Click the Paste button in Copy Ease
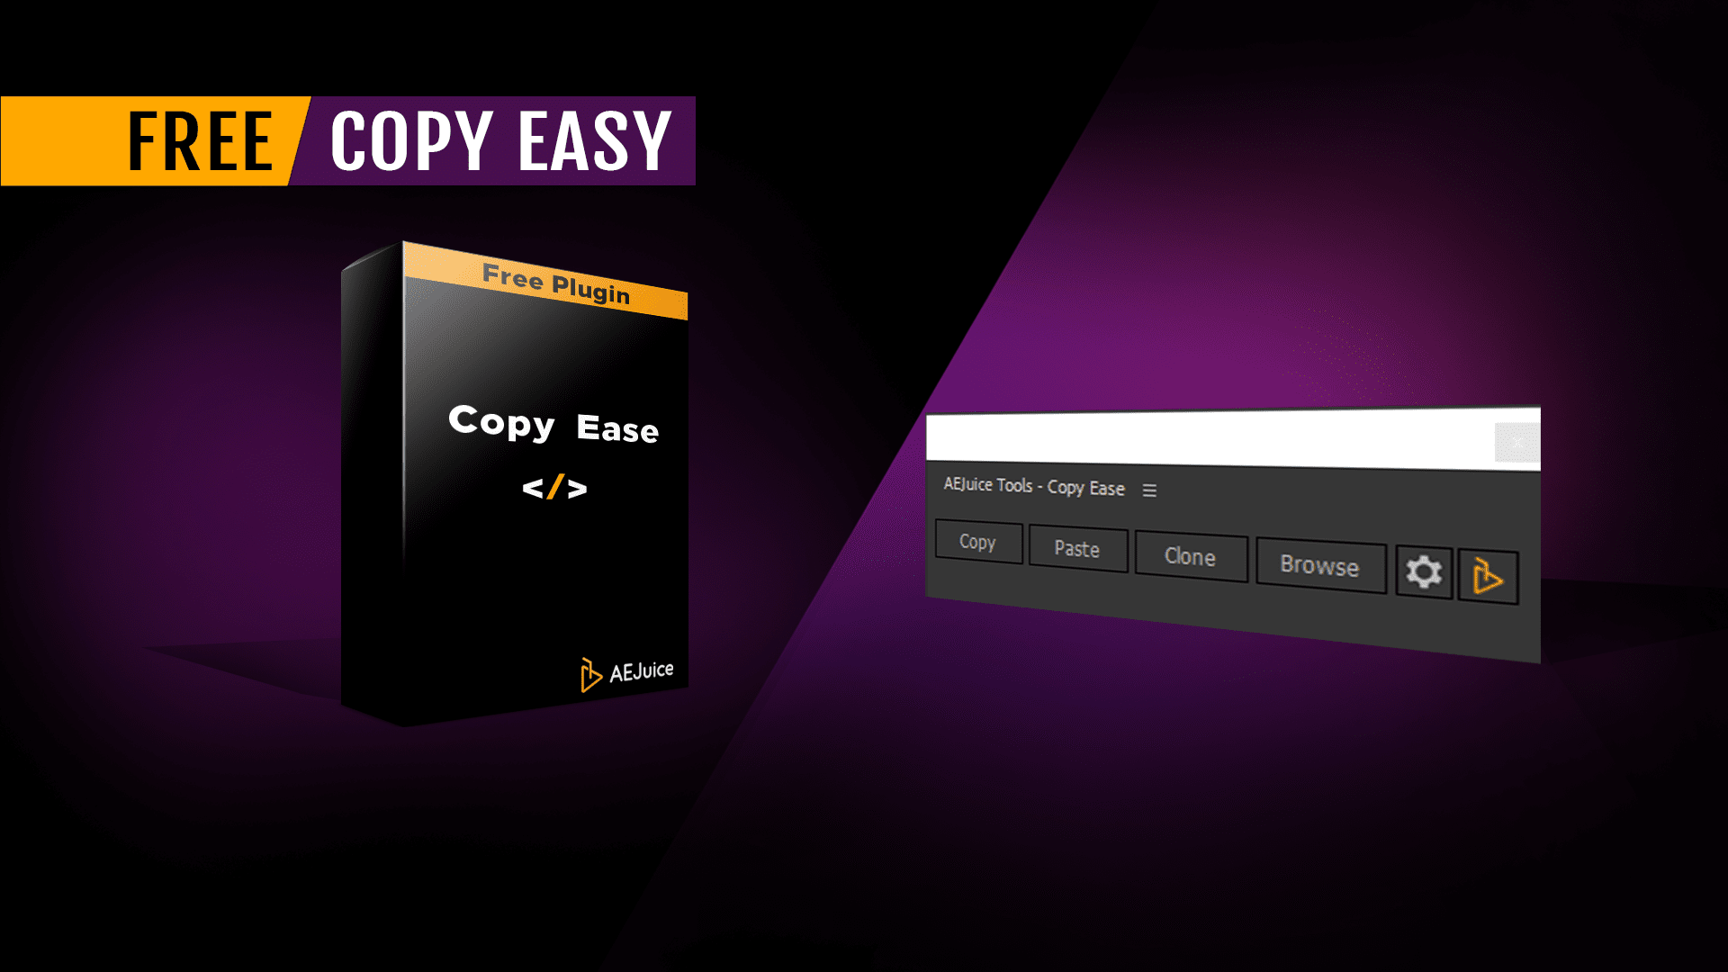1728x972 pixels. point(1077,548)
